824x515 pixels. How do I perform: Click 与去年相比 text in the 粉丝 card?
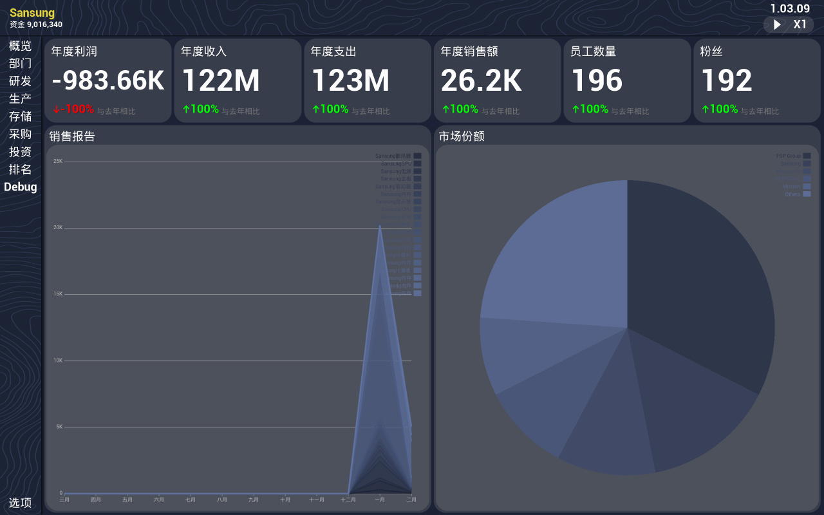pos(760,111)
